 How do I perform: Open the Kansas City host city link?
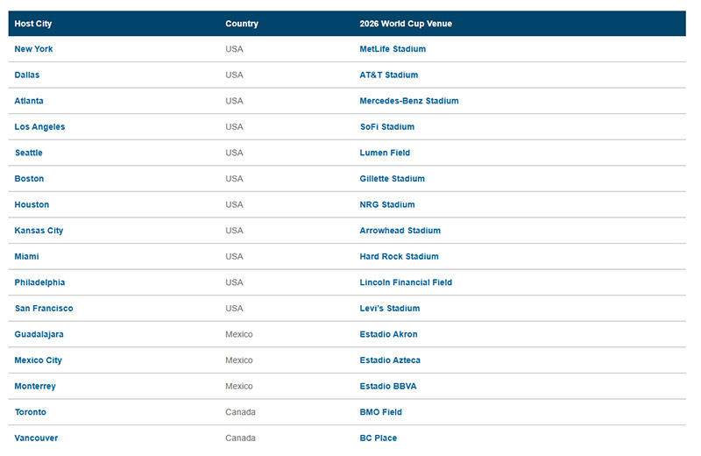(x=39, y=231)
